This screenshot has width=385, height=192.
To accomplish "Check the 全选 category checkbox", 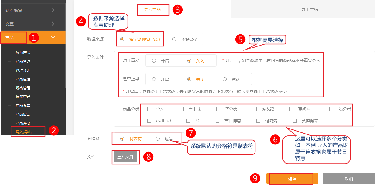I will tap(149, 109).
